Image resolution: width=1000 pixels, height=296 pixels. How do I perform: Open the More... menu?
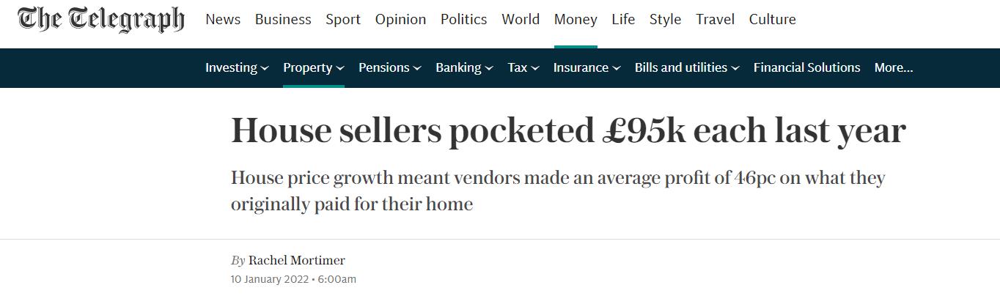click(893, 67)
